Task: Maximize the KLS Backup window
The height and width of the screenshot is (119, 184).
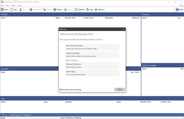Action: (175, 2)
